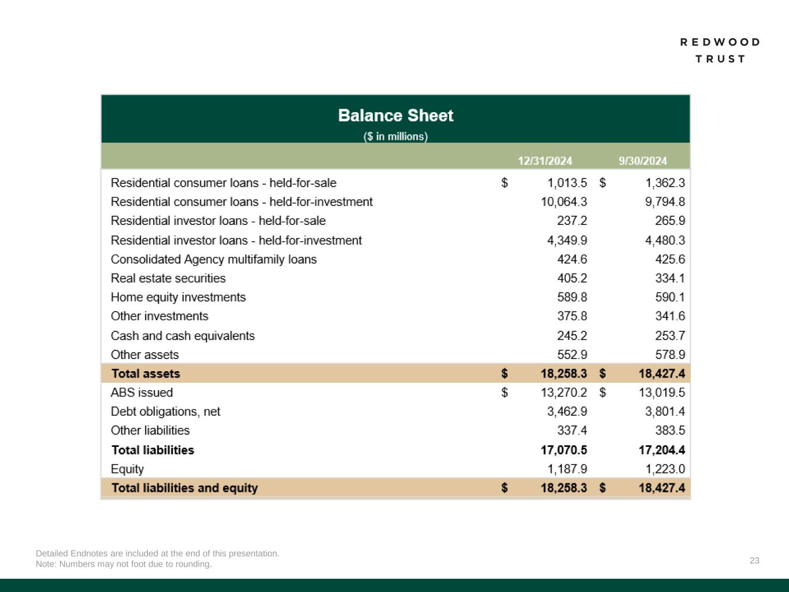Click the ABS issued row label

142,393
